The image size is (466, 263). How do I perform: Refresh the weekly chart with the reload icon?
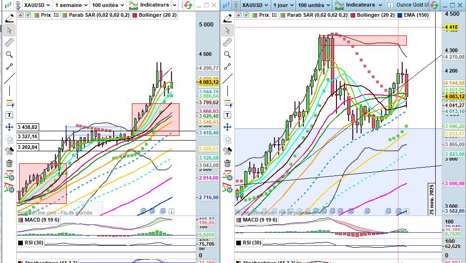tap(188, 5)
